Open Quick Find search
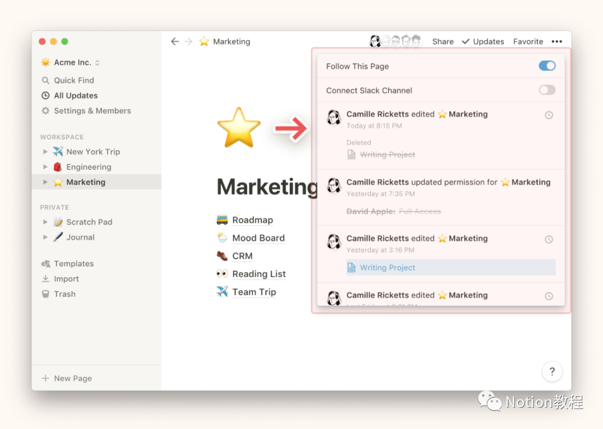Viewport: 603px width, 429px height. point(74,80)
